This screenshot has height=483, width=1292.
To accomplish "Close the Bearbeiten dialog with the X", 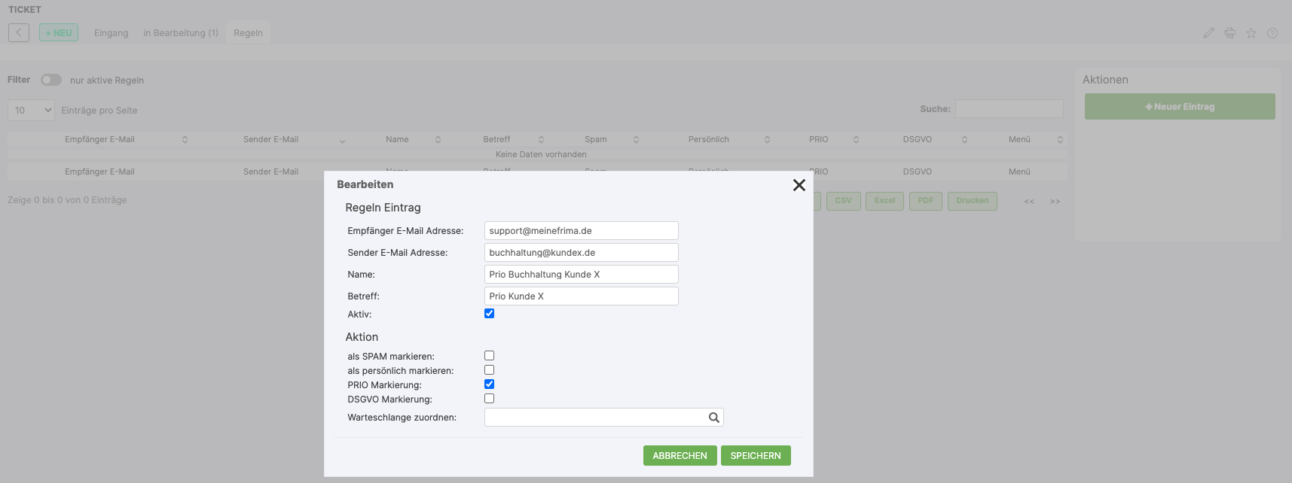I will [799, 185].
